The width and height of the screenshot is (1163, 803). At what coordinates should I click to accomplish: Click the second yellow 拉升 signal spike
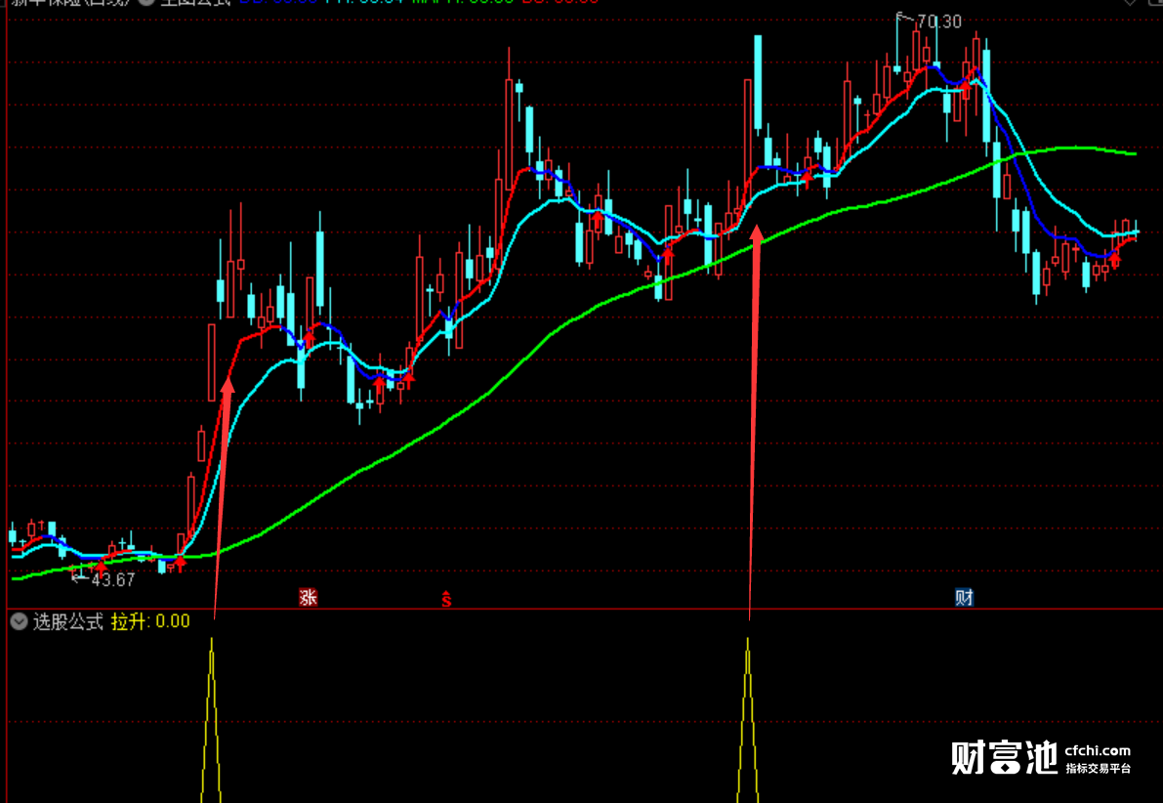tap(748, 720)
